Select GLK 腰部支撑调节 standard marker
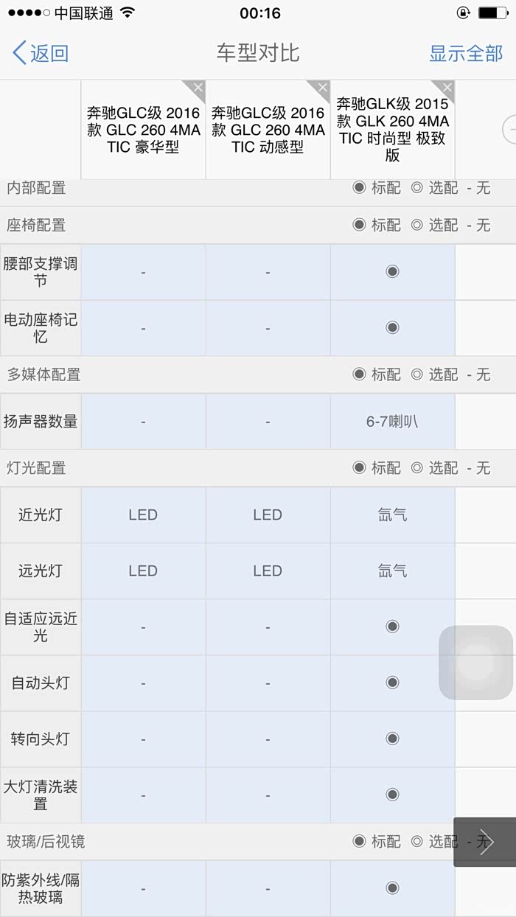Viewport: 516px width, 917px height. (392, 272)
